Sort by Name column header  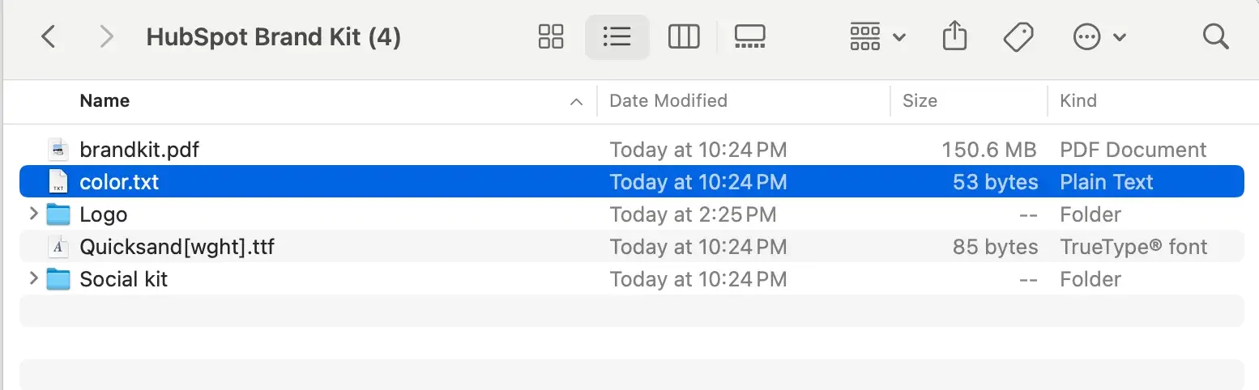tap(105, 101)
